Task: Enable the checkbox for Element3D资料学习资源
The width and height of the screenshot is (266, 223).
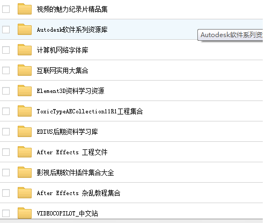Action: [x=6, y=91]
